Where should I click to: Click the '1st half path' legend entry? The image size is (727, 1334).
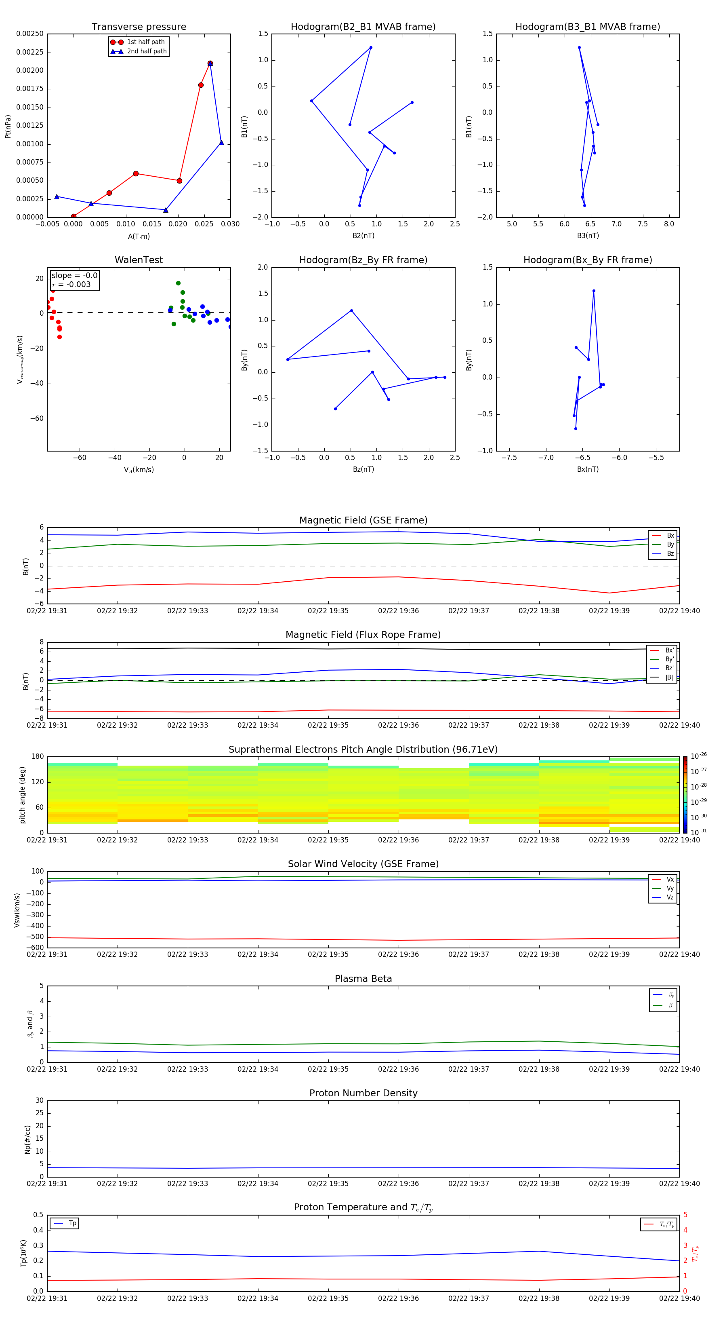[138, 42]
